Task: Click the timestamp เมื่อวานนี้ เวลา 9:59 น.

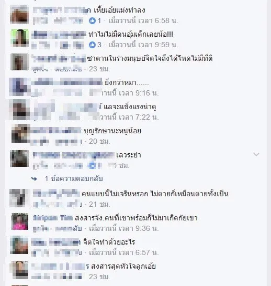Action: (x=143, y=45)
